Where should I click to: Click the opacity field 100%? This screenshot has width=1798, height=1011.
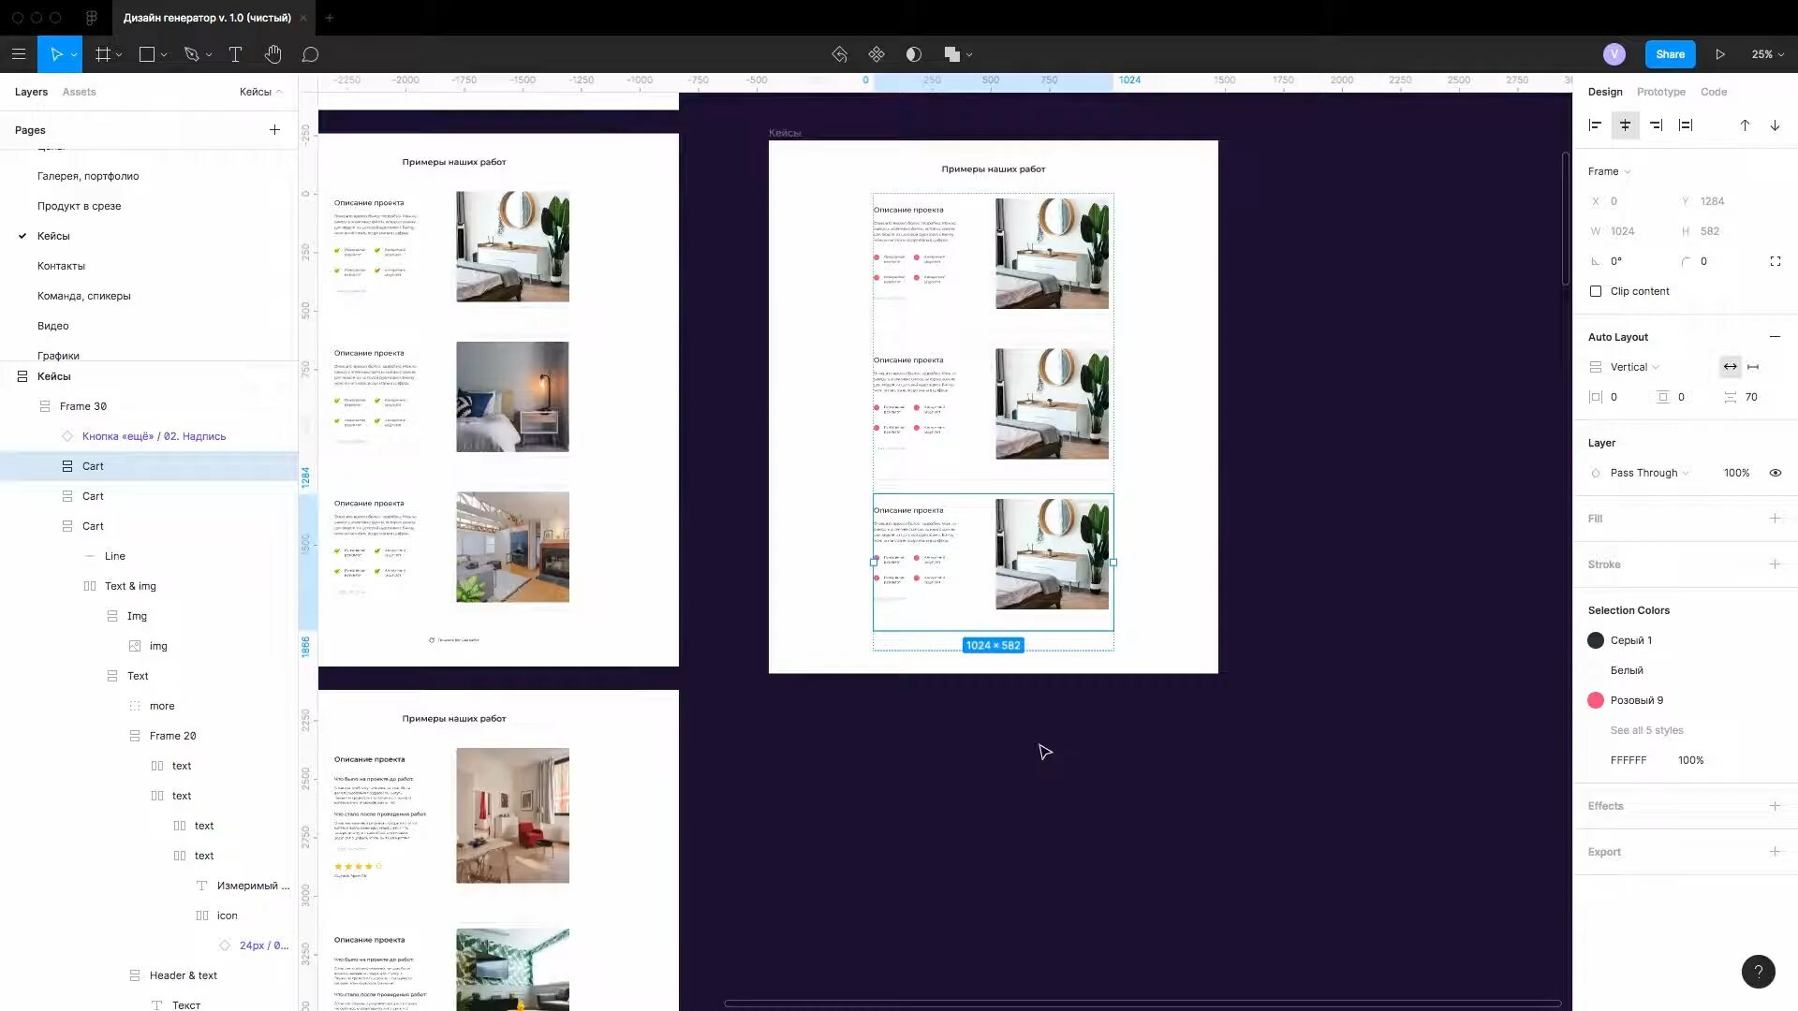(1736, 473)
